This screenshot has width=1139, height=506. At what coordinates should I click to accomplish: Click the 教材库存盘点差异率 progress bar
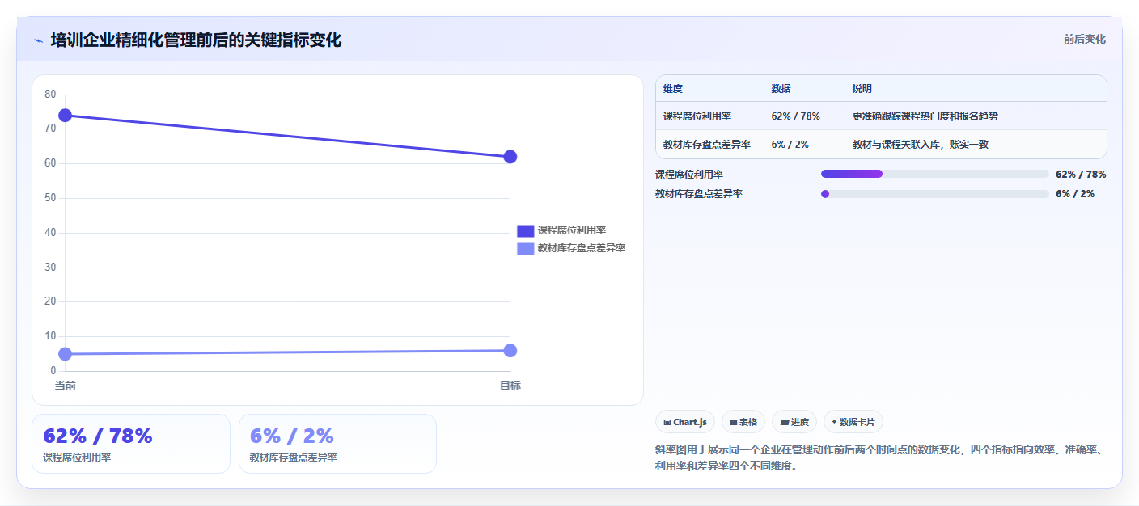tap(935, 194)
